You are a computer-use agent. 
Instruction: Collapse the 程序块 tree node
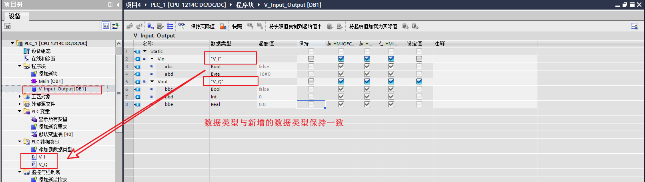tap(19, 66)
